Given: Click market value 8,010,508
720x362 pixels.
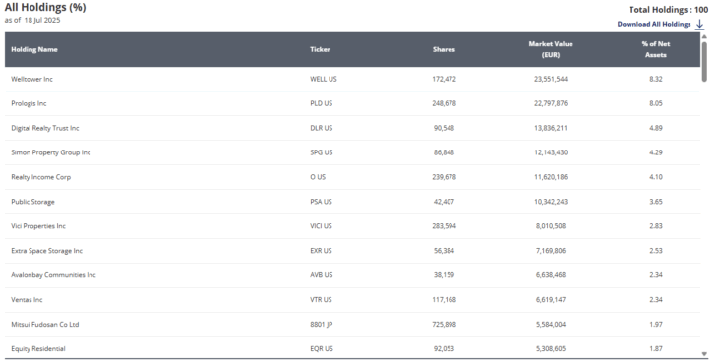Looking at the screenshot, I should pyautogui.click(x=551, y=226).
